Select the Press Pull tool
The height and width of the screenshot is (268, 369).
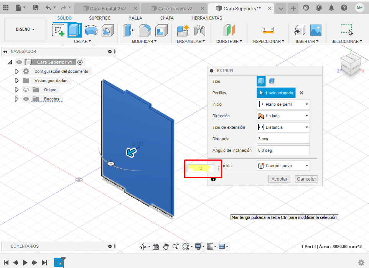click(x=128, y=30)
